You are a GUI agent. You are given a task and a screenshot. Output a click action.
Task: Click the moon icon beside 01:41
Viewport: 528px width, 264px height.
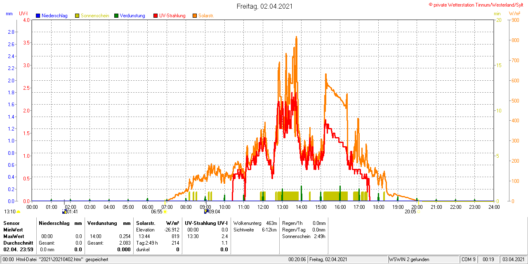pos(64,212)
